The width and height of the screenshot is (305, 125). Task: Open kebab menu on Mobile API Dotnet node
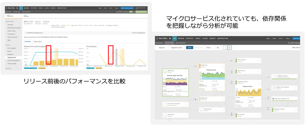(223, 99)
